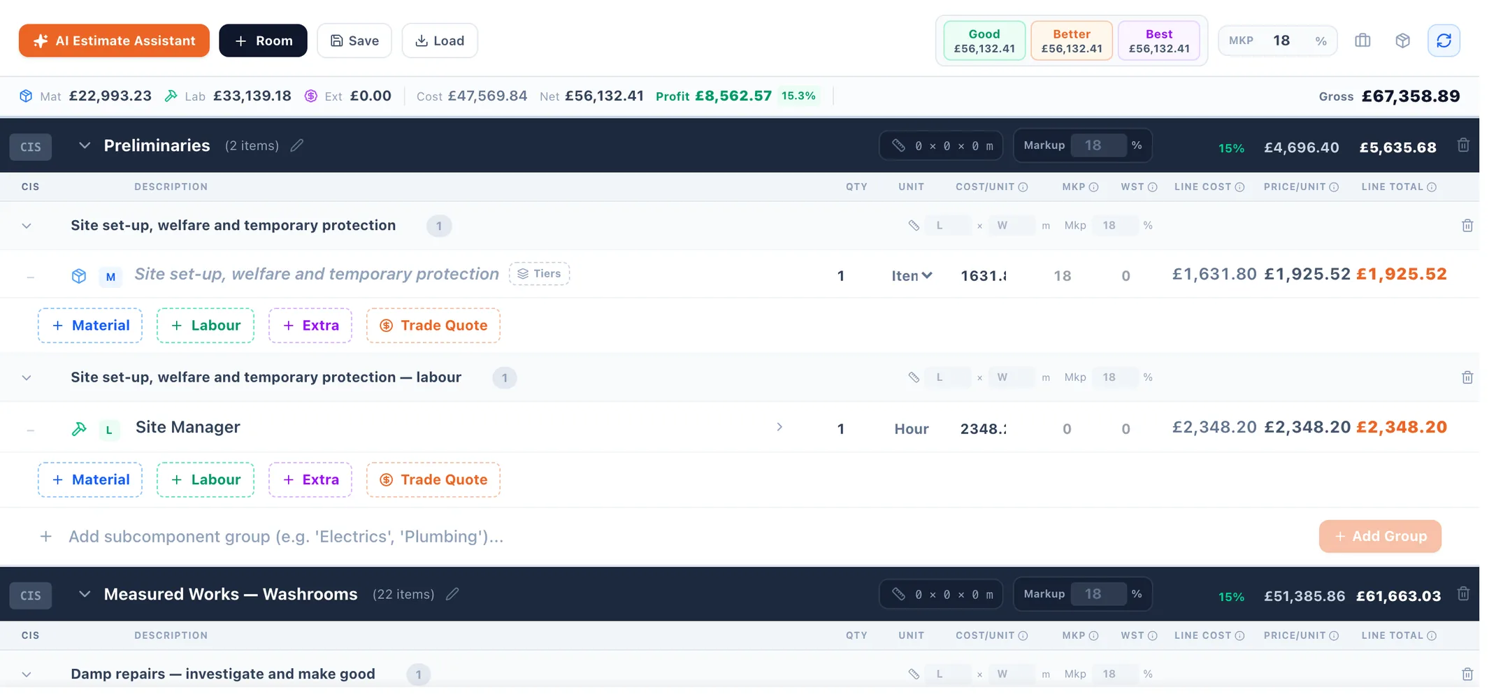
Task: Click the material cube icon on Site set-up item
Action: pos(79,276)
